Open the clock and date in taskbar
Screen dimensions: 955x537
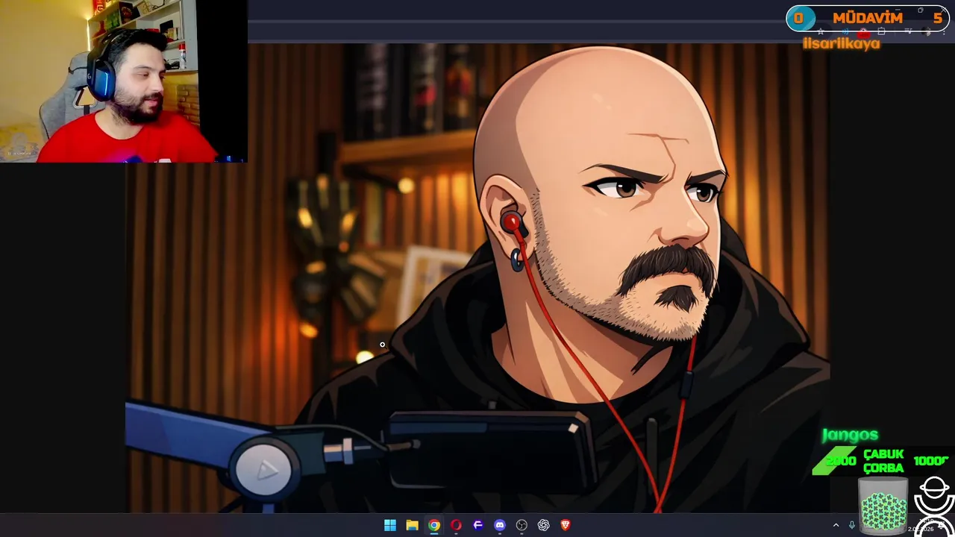922,525
